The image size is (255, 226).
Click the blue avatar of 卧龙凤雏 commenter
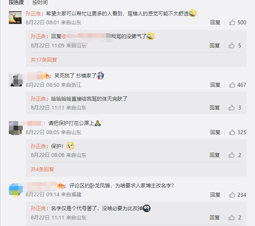15,190
